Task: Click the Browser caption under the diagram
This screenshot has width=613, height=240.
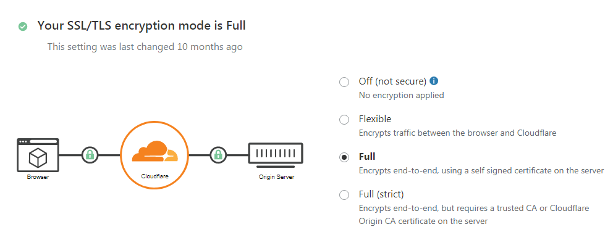Action: 38,177
